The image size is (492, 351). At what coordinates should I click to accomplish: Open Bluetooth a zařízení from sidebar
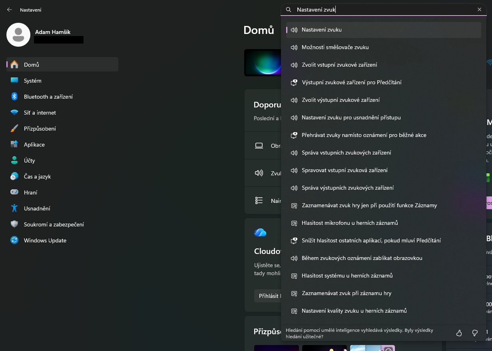(48, 97)
